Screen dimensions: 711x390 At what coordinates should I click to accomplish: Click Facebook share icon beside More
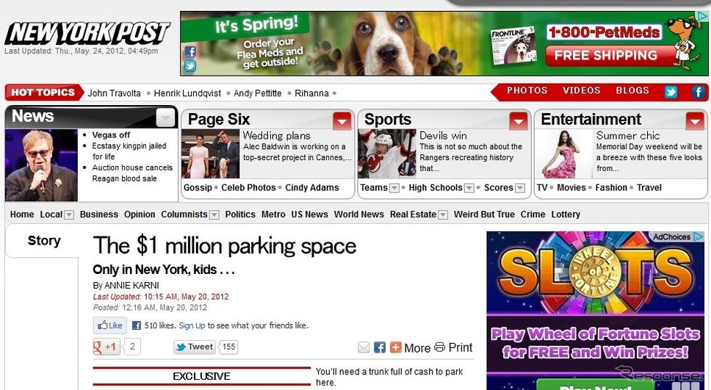(380, 347)
